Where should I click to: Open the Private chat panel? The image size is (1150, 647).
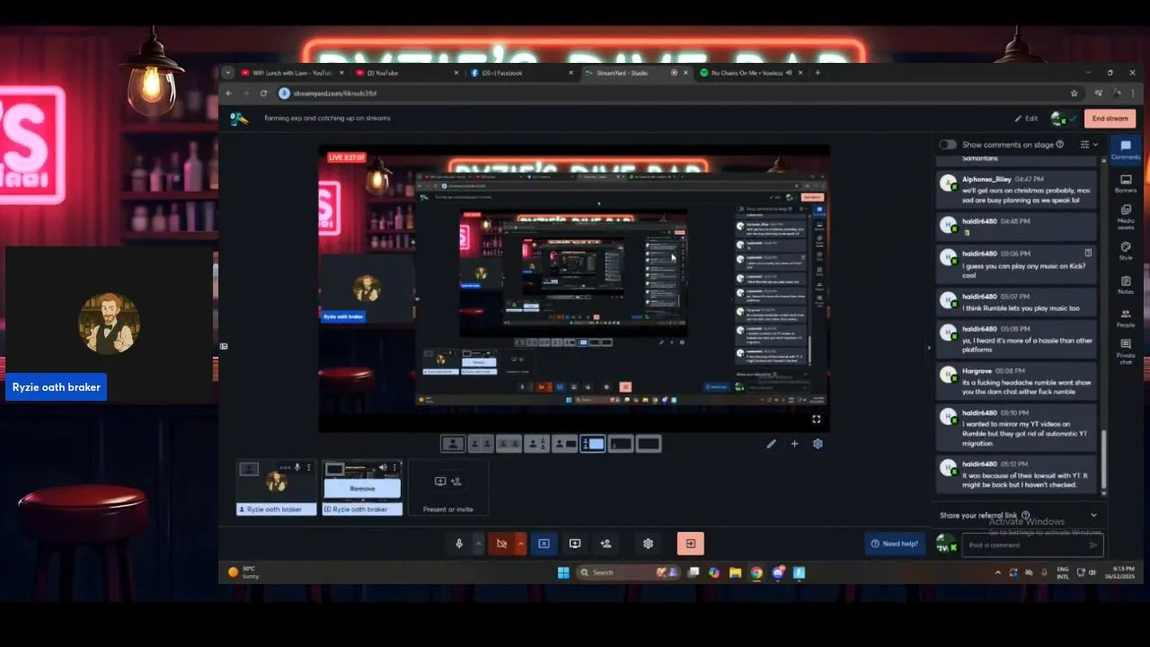[x=1126, y=352]
